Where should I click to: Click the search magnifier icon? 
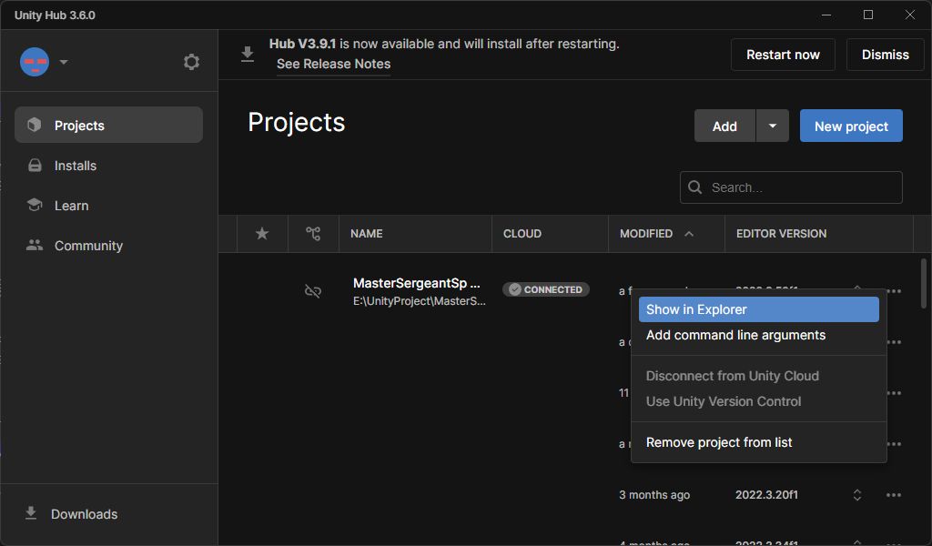(694, 187)
